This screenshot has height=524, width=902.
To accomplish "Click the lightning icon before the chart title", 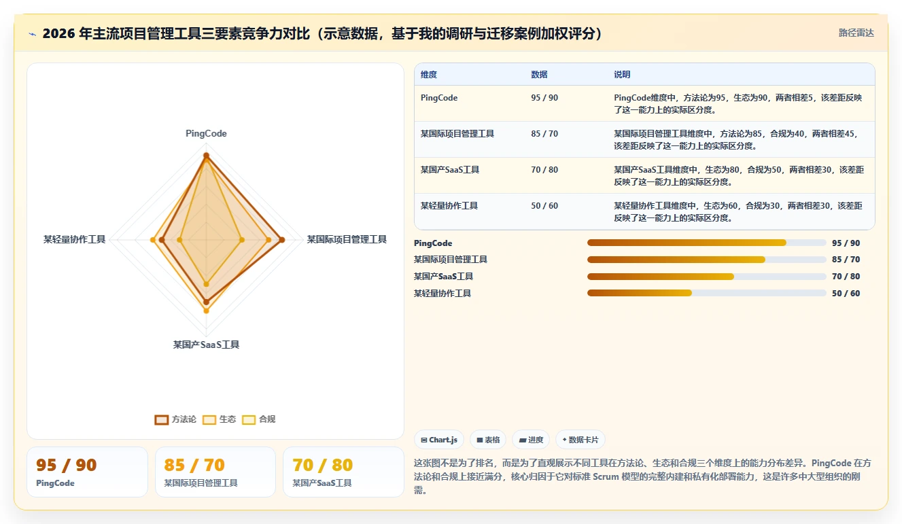I will click(32, 34).
